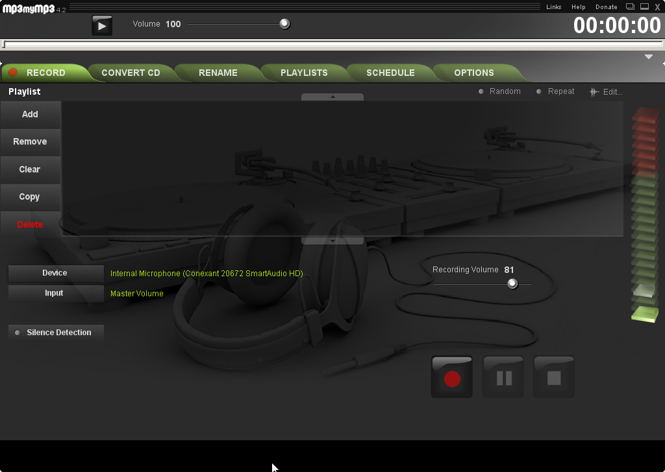Image resolution: width=665 pixels, height=472 pixels.
Task: Open the waveform Edit... tool
Action: click(x=606, y=92)
